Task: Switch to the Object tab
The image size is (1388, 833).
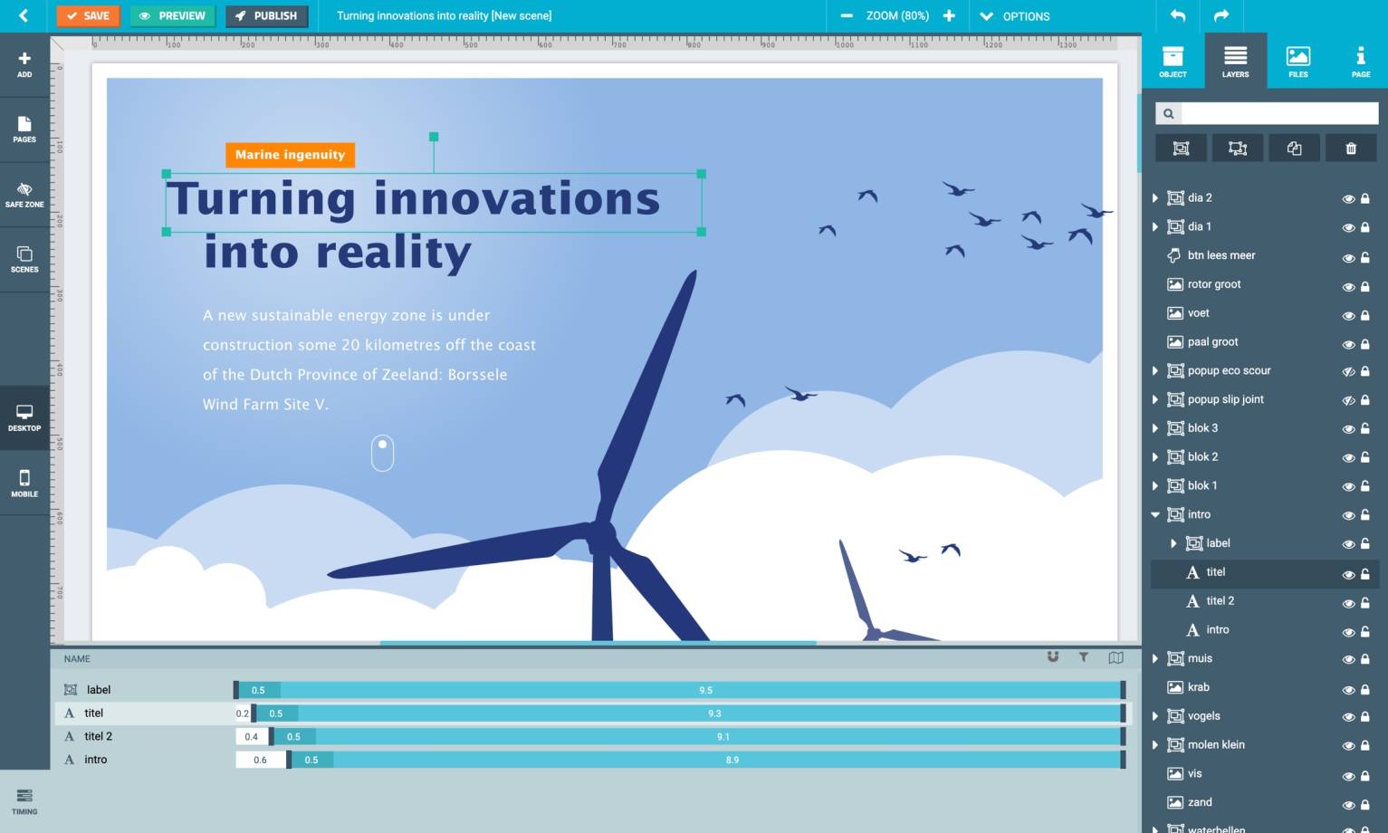Action: [x=1173, y=62]
